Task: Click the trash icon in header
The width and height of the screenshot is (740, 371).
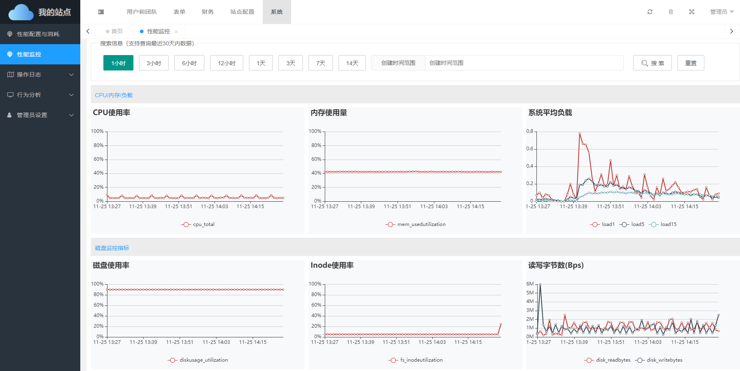Action: click(x=671, y=12)
